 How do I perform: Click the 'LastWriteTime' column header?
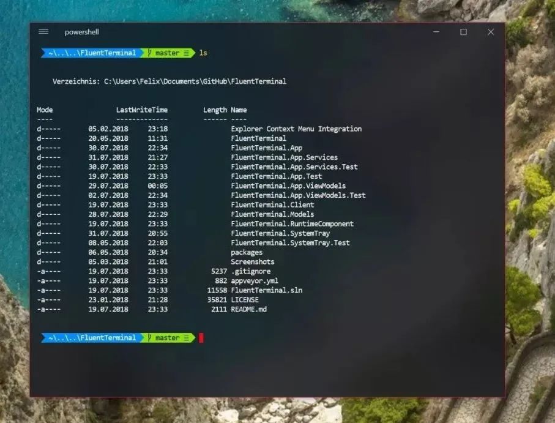point(142,110)
